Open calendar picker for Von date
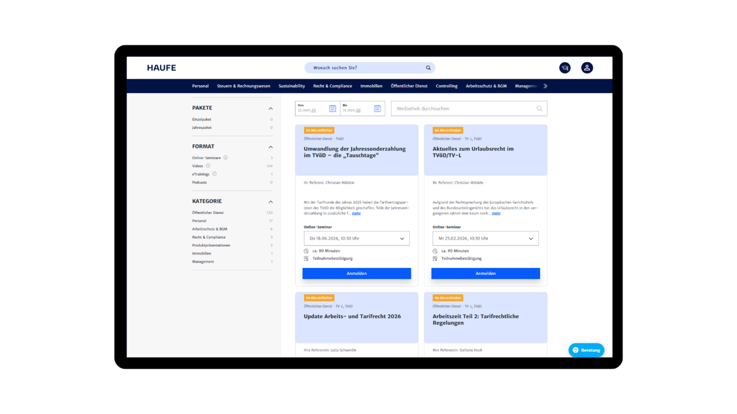The height and width of the screenshot is (414, 737). pyautogui.click(x=332, y=109)
